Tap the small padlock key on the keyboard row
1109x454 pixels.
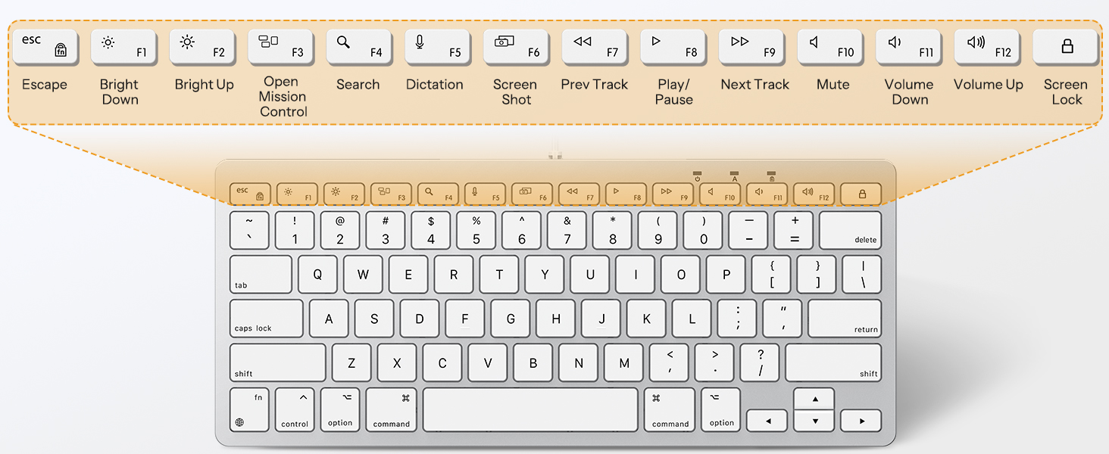tap(861, 194)
